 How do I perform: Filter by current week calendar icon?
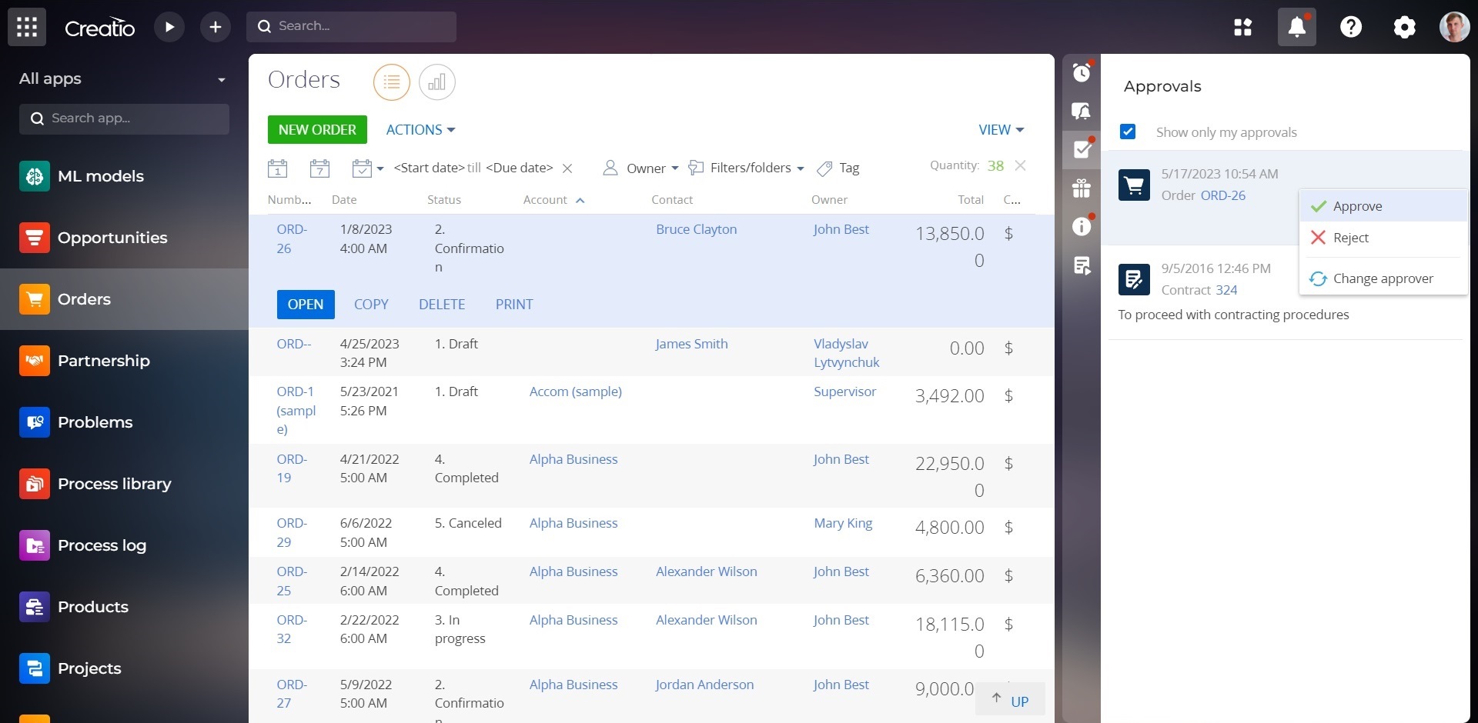319,168
